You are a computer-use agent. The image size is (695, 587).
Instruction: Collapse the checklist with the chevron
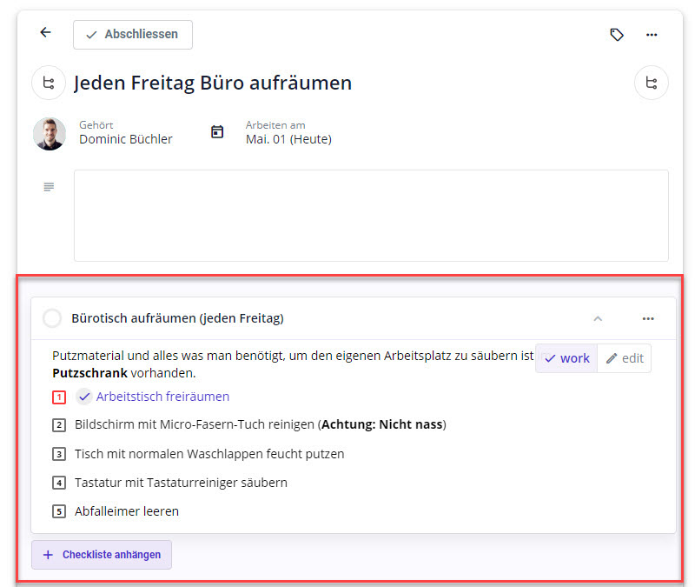pos(598,318)
